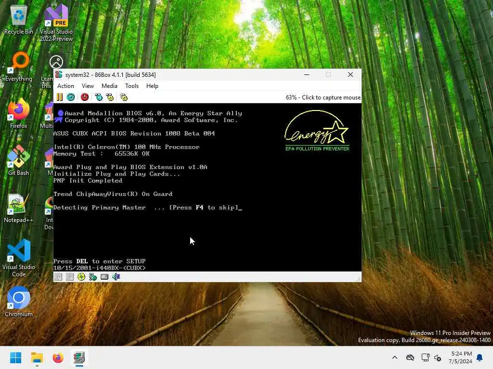Click the sound speaker status icon
Screen dimensions: 493x369
tap(116, 277)
